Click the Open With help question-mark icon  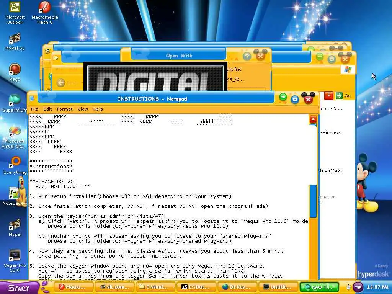click(x=247, y=57)
